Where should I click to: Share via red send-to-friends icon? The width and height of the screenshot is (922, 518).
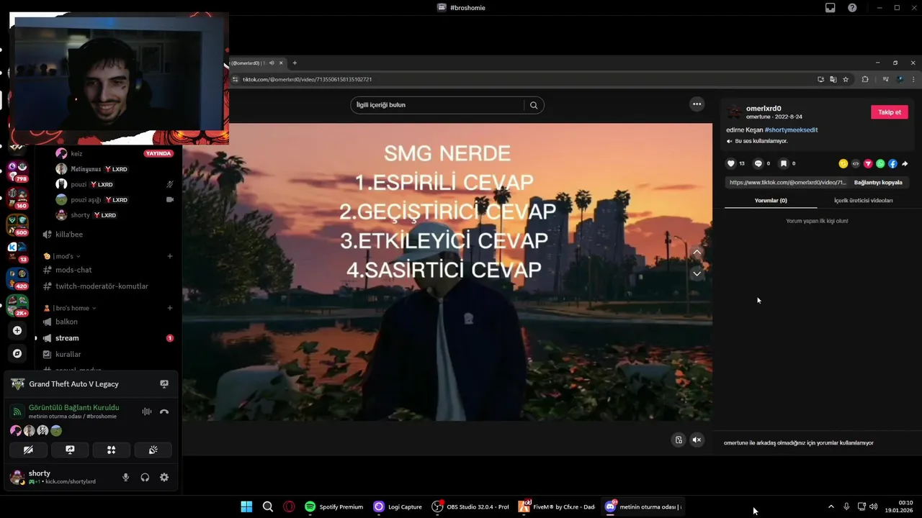(x=868, y=164)
